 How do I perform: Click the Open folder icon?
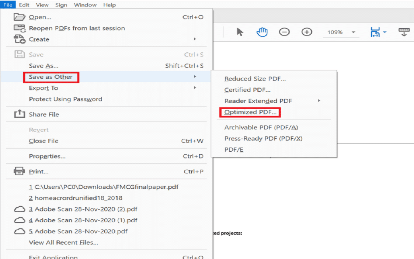tap(19, 17)
